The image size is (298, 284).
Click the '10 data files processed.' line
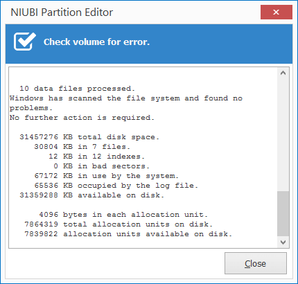[77, 89]
